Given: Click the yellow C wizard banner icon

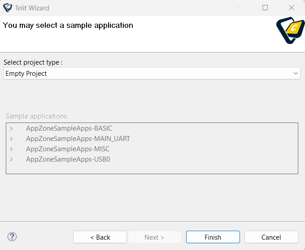Looking at the screenshot, I should point(290,30).
